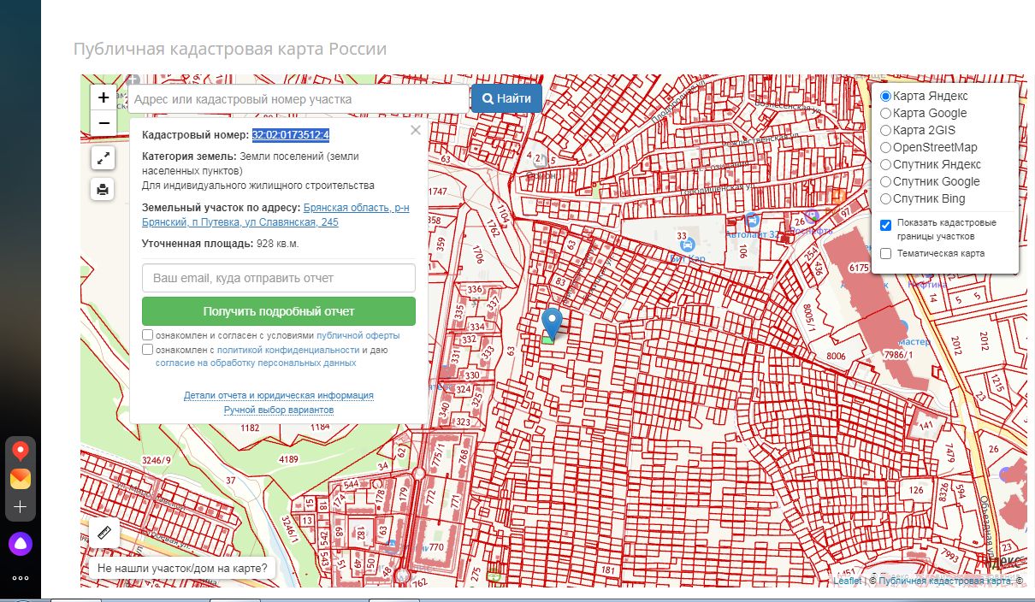The image size is (1035, 602).
Task: Open публичной оферты link
Action: [358, 336]
